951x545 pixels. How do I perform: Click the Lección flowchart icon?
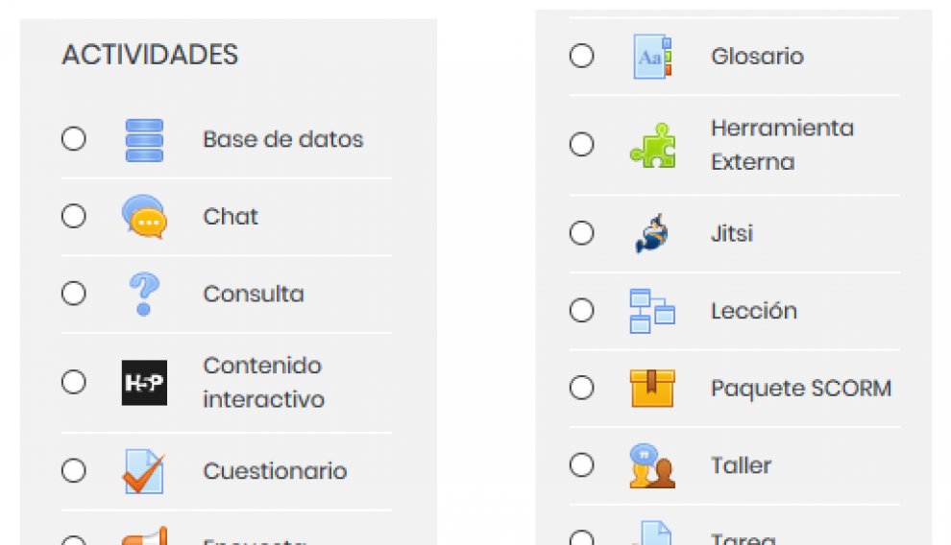click(x=652, y=311)
